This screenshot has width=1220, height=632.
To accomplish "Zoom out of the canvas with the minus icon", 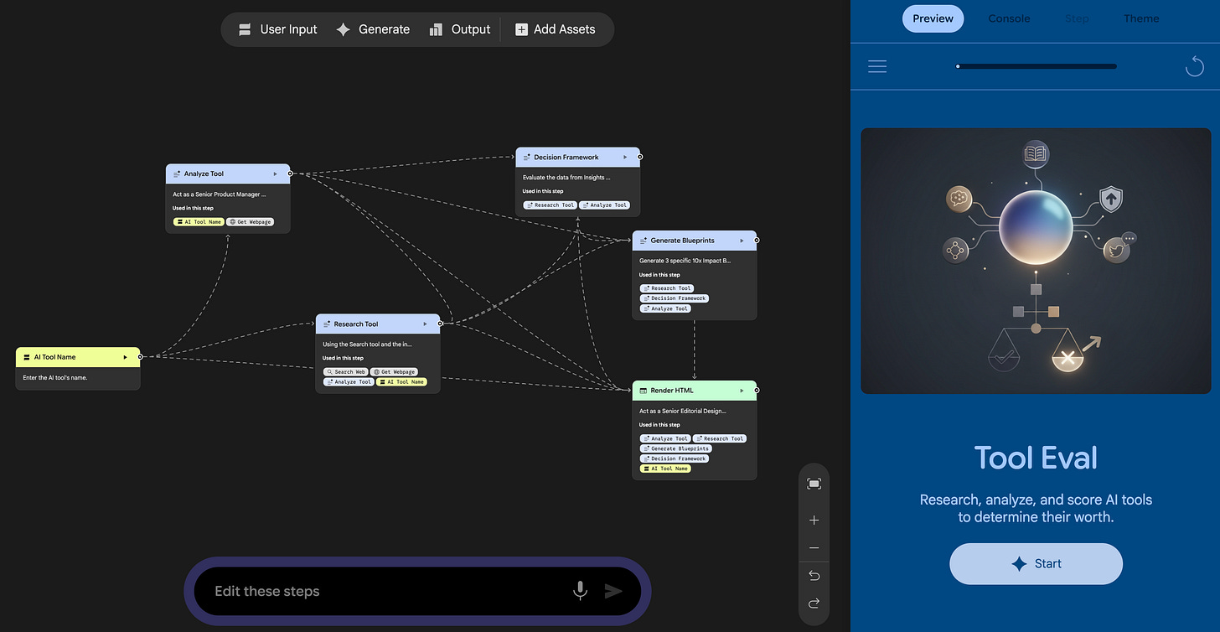I will coord(814,547).
